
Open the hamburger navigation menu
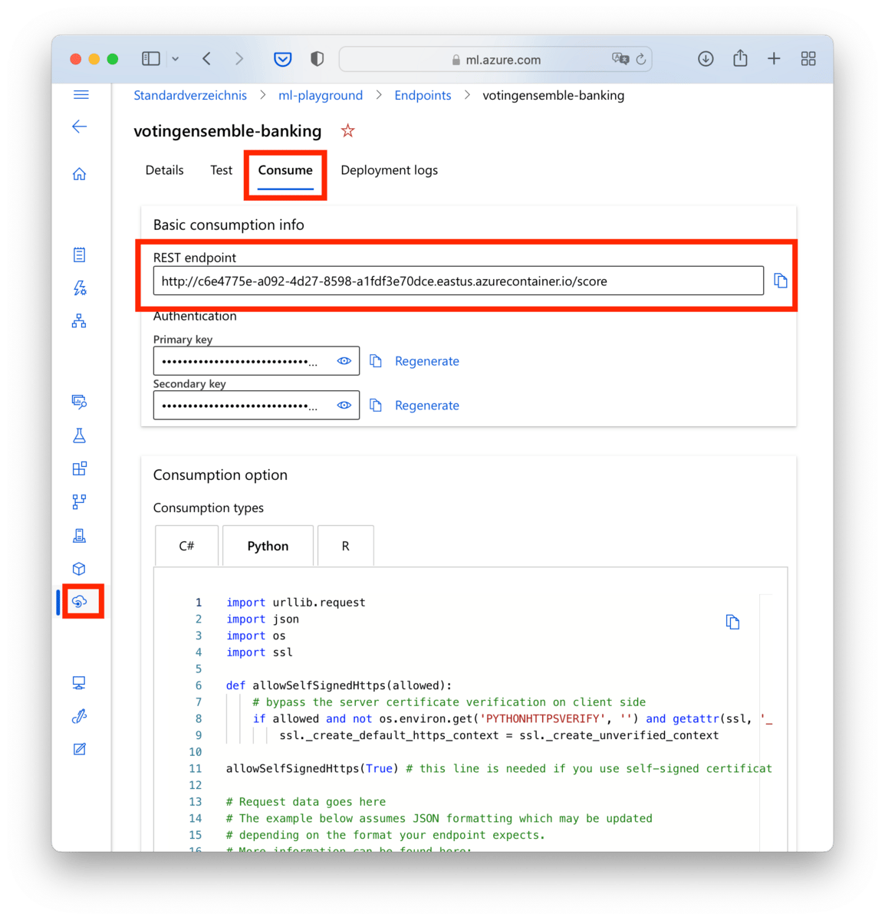[x=81, y=95]
